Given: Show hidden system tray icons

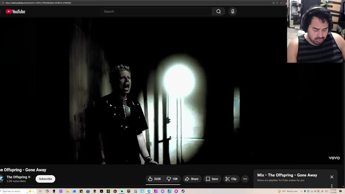Looking at the screenshot, I should click(302, 191).
